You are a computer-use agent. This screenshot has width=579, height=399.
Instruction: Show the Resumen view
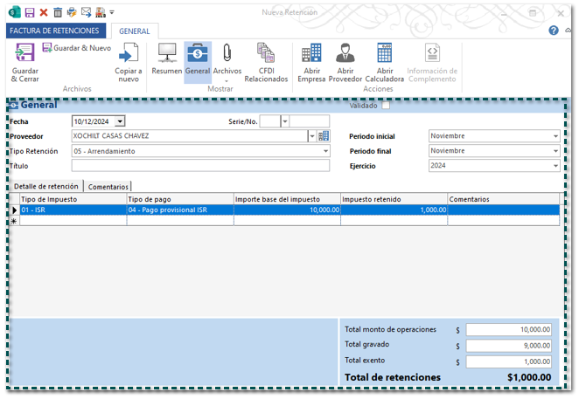(x=166, y=54)
